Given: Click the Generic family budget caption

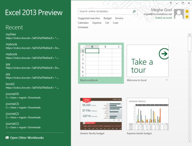Looking at the screenshot, I should coord(92,133).
